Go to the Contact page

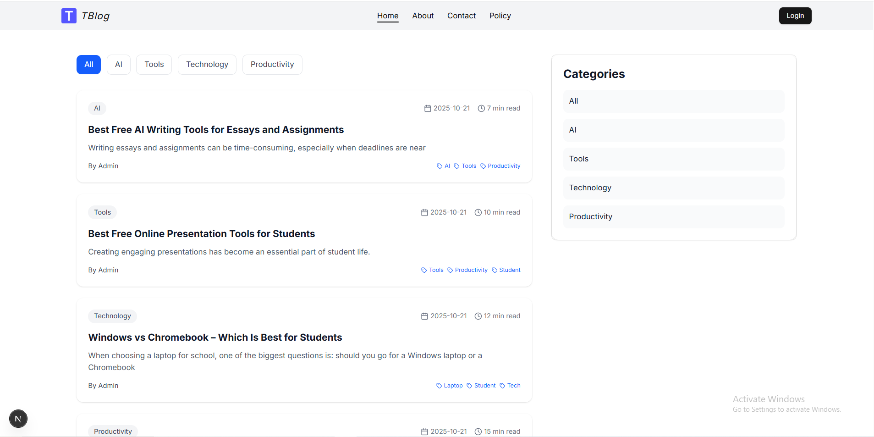tap(461, 15)
